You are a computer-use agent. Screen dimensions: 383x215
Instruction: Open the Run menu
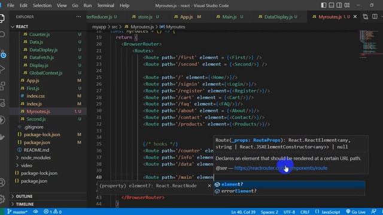[87, 5]
